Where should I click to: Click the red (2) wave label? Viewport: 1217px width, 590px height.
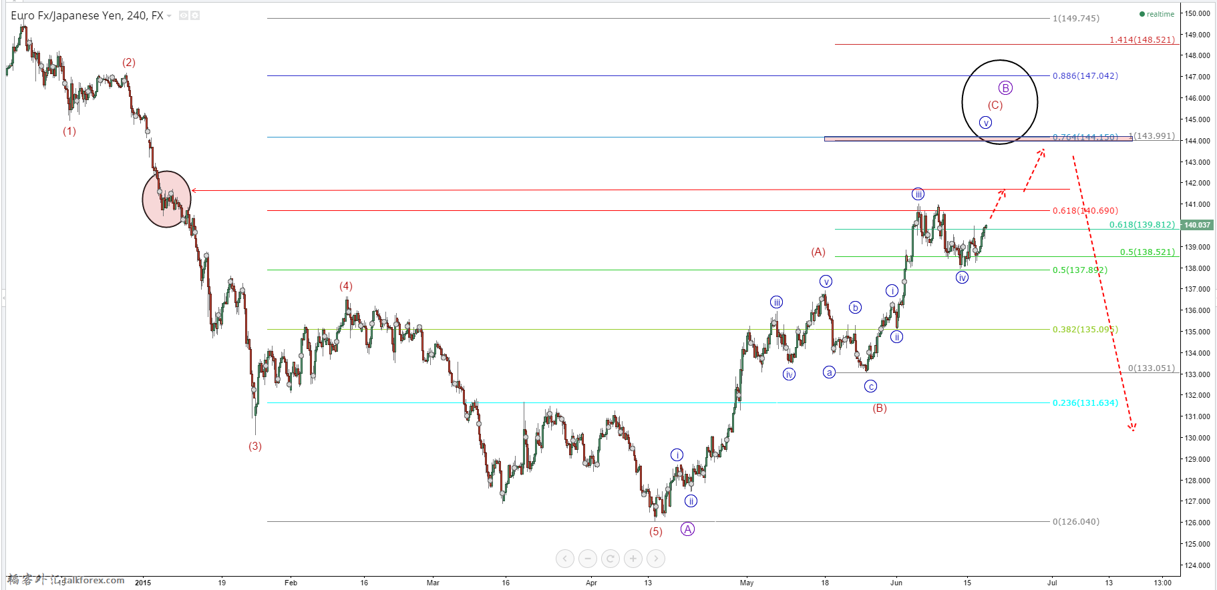point(129,63)
